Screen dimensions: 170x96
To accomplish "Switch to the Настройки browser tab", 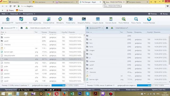I will click(x=20, y=2).
